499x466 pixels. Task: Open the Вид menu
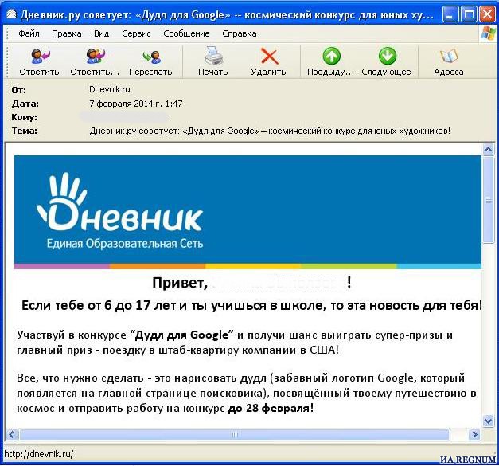[102, 33]
